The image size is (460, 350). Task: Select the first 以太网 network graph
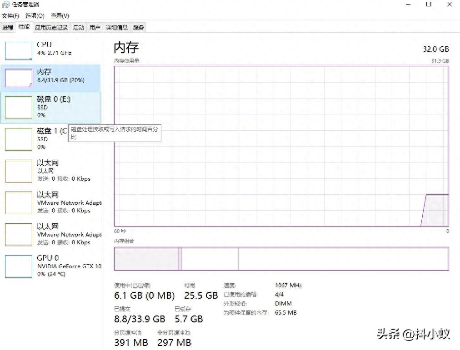pos(19,171)
